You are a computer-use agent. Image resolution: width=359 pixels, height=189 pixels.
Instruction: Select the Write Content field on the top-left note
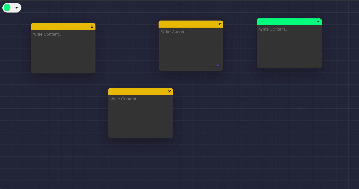pyautogui.click(x=47, y=34)
